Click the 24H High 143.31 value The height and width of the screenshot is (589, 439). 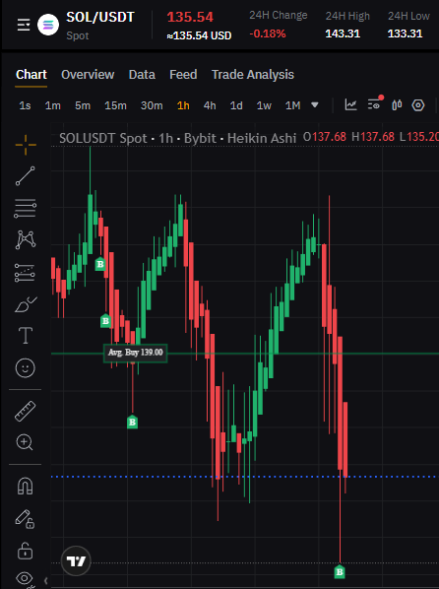pyautogui.click(x=343, y=33)
